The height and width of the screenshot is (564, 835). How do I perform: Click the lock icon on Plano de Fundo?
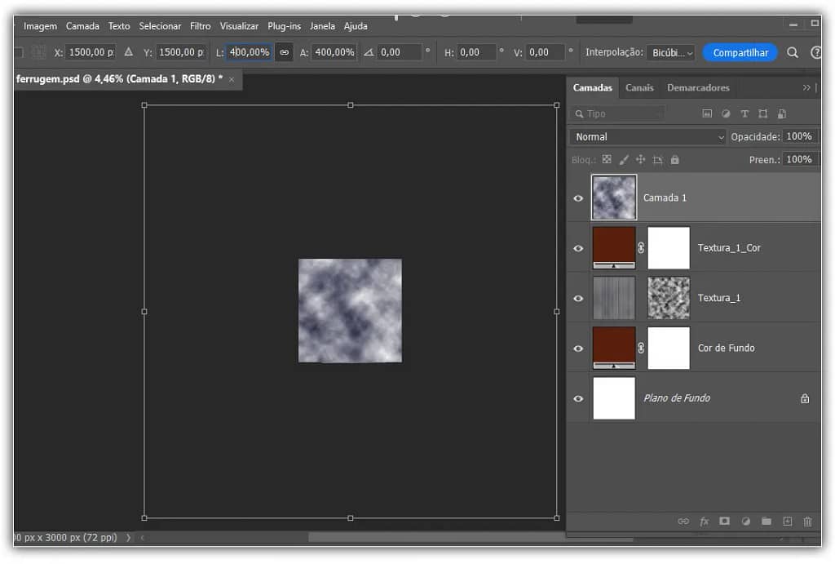(805, 398)
